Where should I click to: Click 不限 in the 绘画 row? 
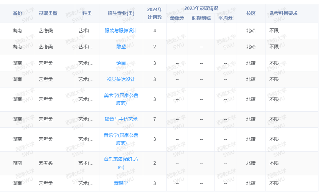(x=274, y=63)
